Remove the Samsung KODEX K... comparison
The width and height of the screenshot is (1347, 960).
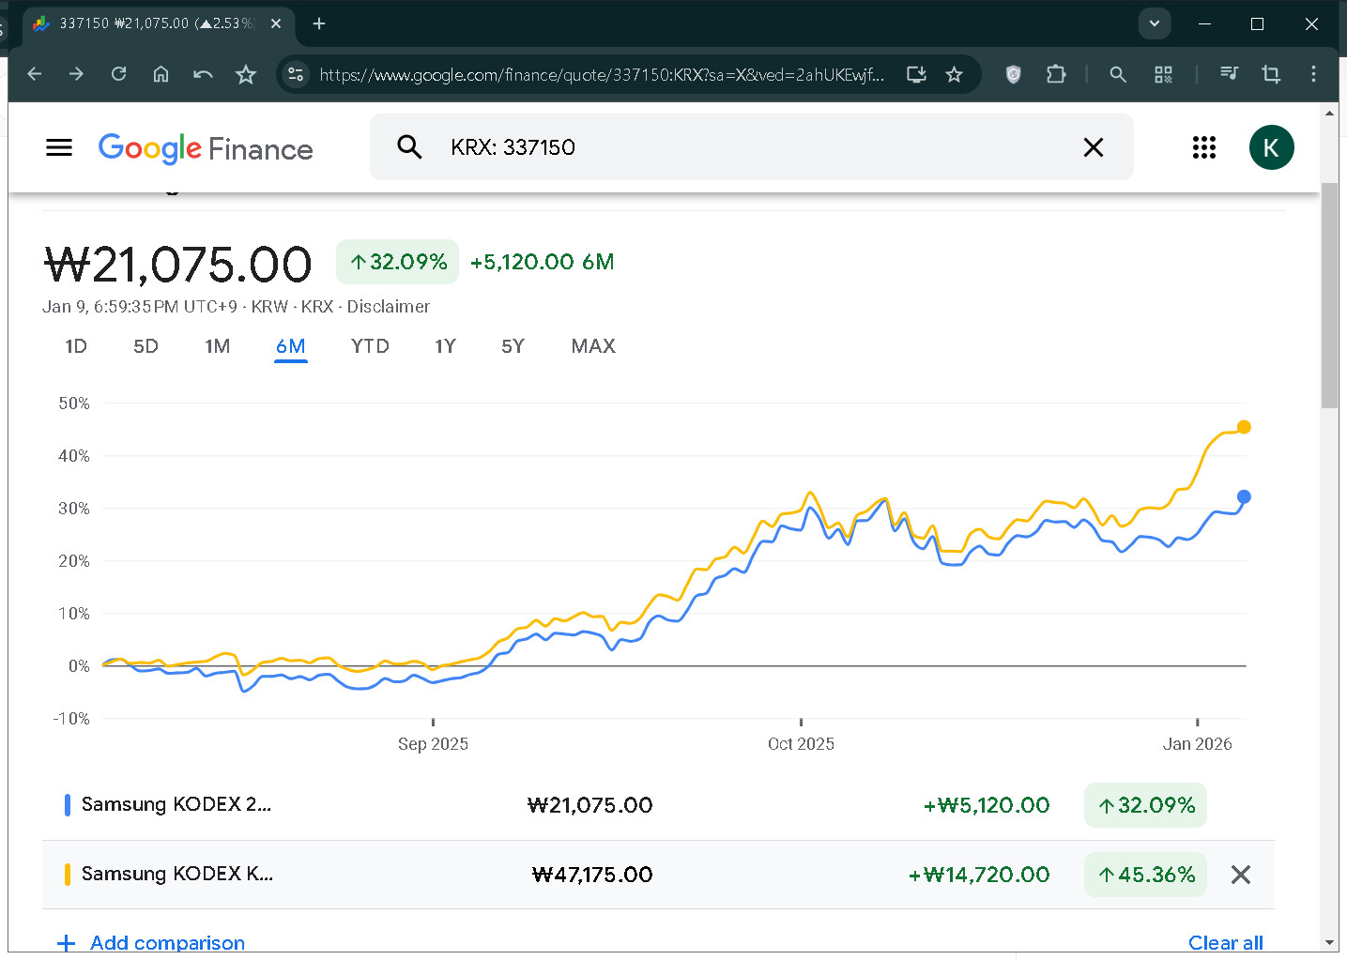click(1240, 875)
